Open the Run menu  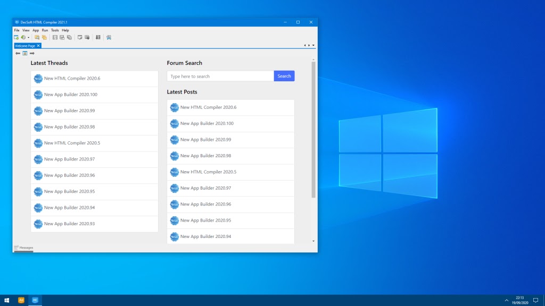[x=45, y=30]
